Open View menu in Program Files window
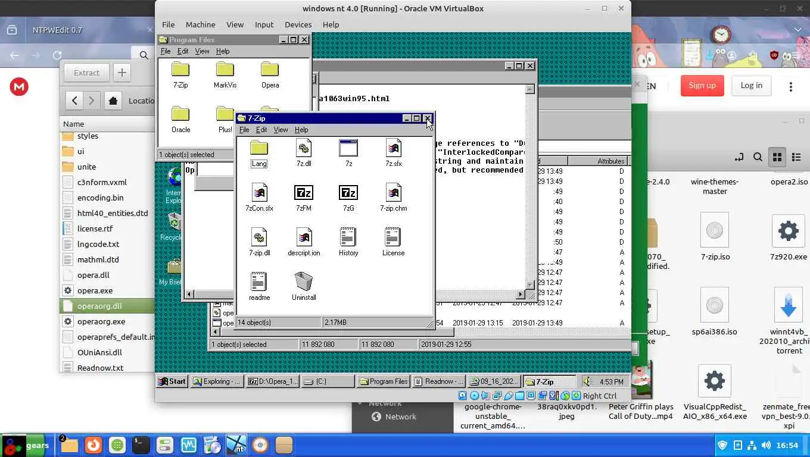 pos(202,51)
